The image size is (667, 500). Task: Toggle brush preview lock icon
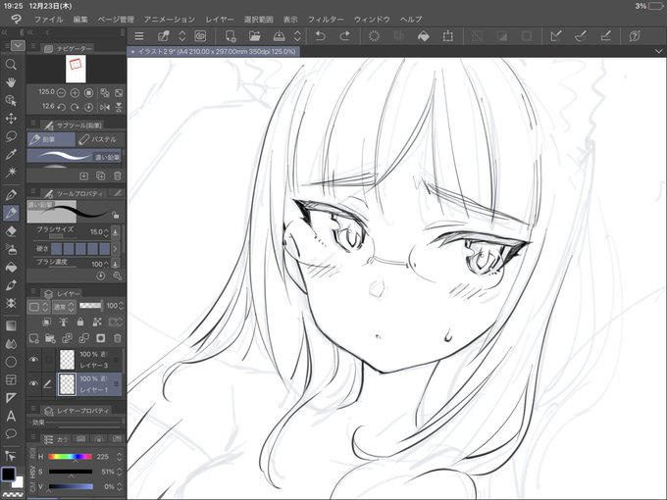coord(116,215)
